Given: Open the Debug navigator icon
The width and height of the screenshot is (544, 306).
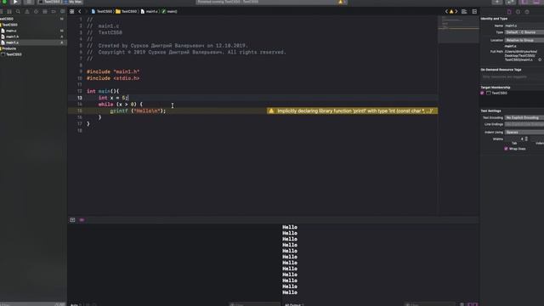Looking at the screenshot, I should coord(45,11).
